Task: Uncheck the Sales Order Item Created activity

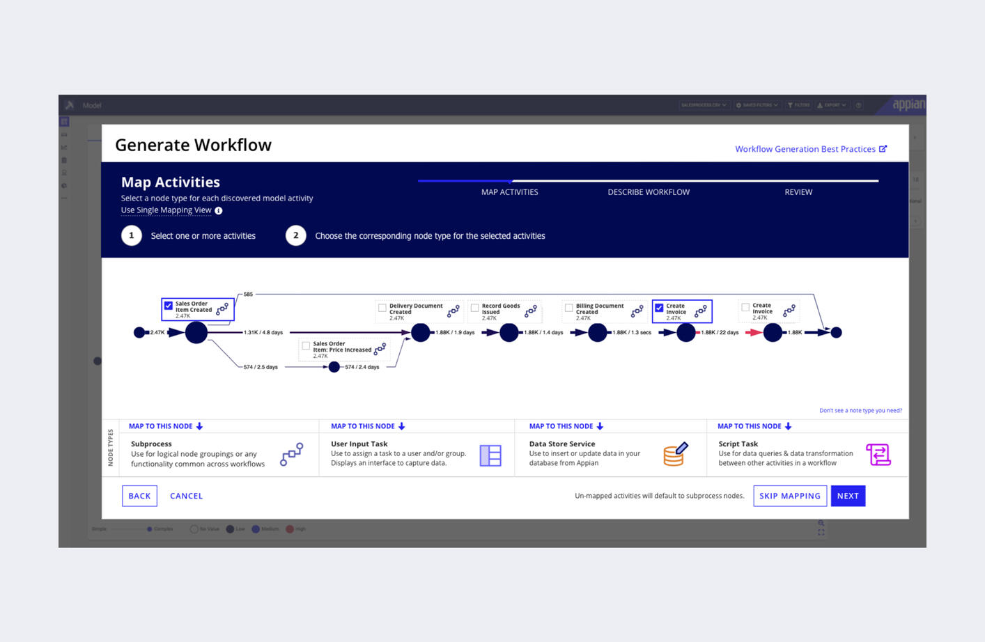Action: click(x=167, y=305)
